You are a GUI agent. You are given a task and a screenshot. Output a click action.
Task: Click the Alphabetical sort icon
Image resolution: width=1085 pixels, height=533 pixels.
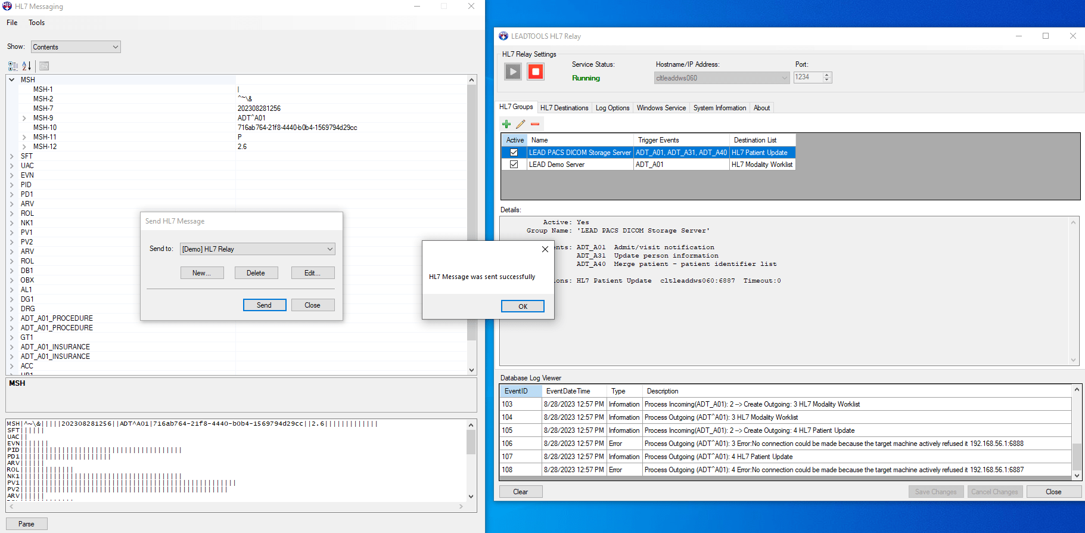point(27,66)
